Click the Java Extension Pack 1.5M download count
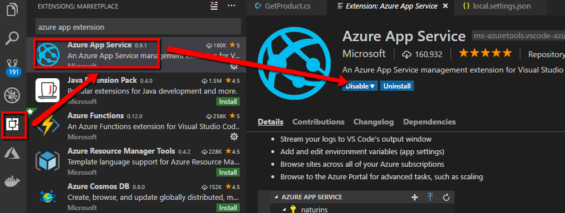 (x=212, y=81)
